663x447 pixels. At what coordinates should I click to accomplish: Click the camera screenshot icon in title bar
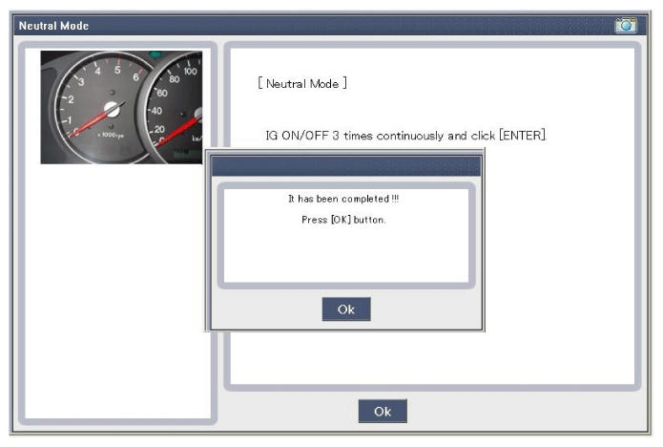pyautogui.click(x=626, y=26)
